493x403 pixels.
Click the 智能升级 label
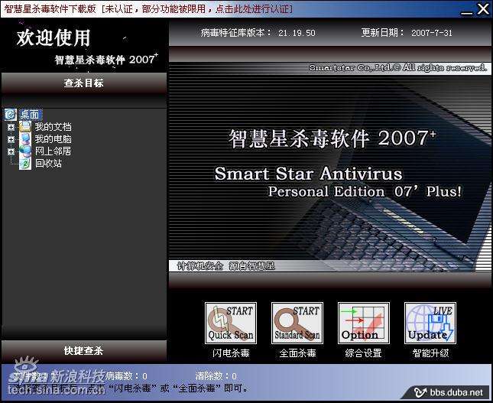(430, 354)
